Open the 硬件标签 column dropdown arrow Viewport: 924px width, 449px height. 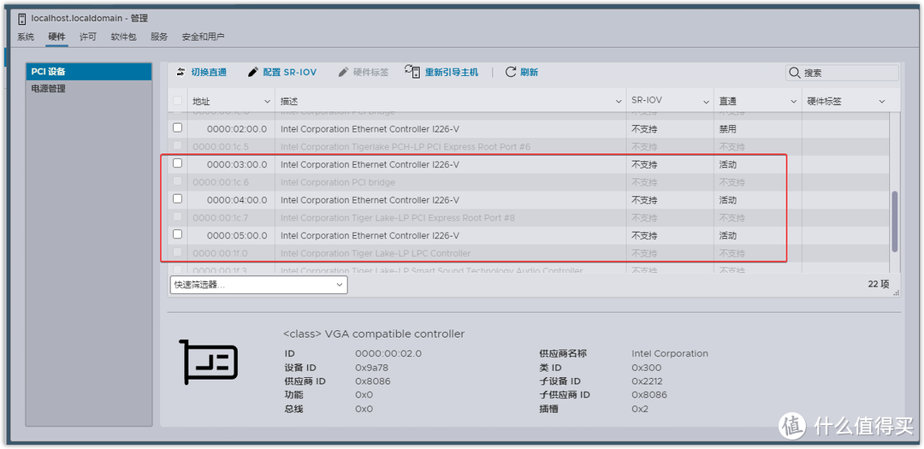coord(882,102)
